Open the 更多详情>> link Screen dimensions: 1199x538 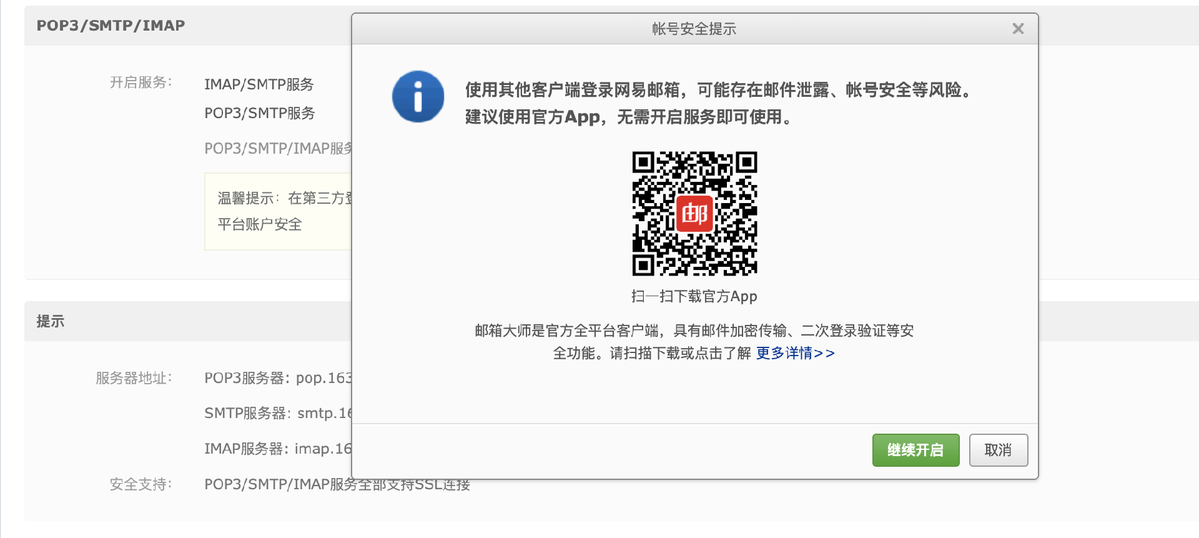tap(795, 353)
